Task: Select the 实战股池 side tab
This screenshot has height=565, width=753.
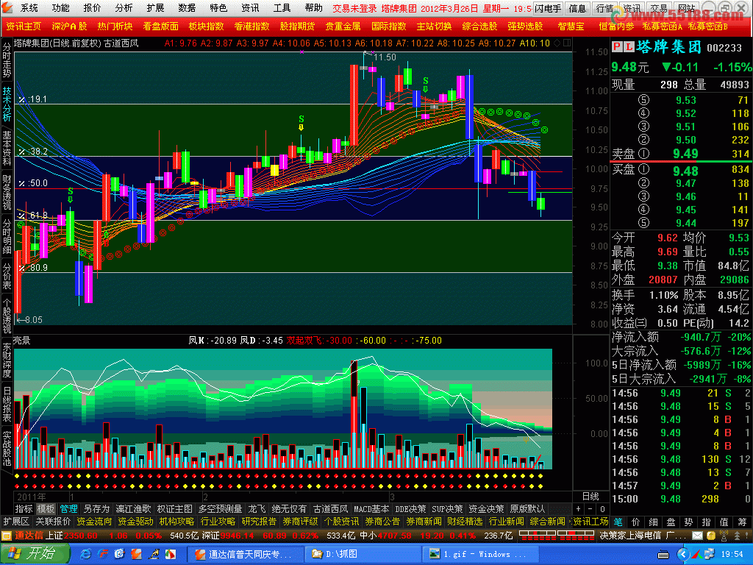Action: (7, 449)
